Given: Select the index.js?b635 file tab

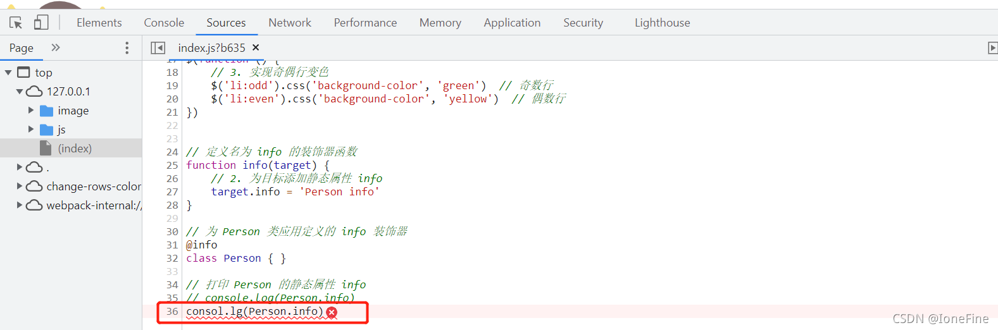Looking at the screenshot, I should click(211, 48).
